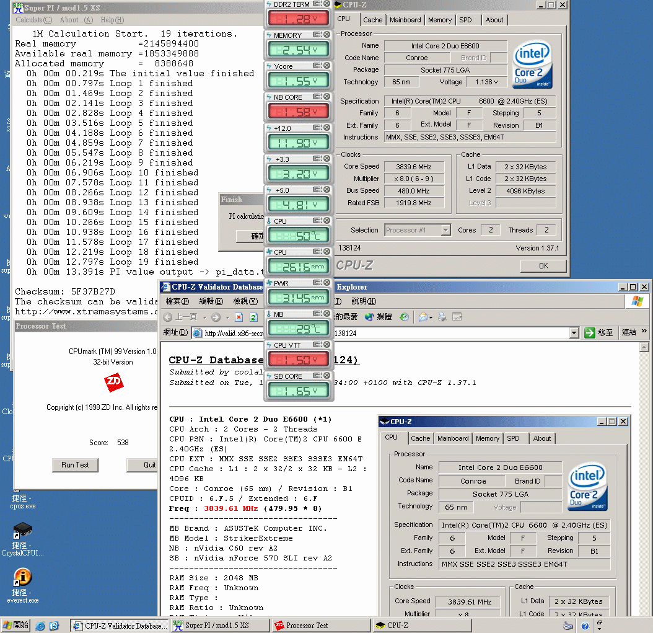The image size is (653, 633).
Task: Click the Checksum: 5F37B27D line
Action: click(x=65, y=291)
